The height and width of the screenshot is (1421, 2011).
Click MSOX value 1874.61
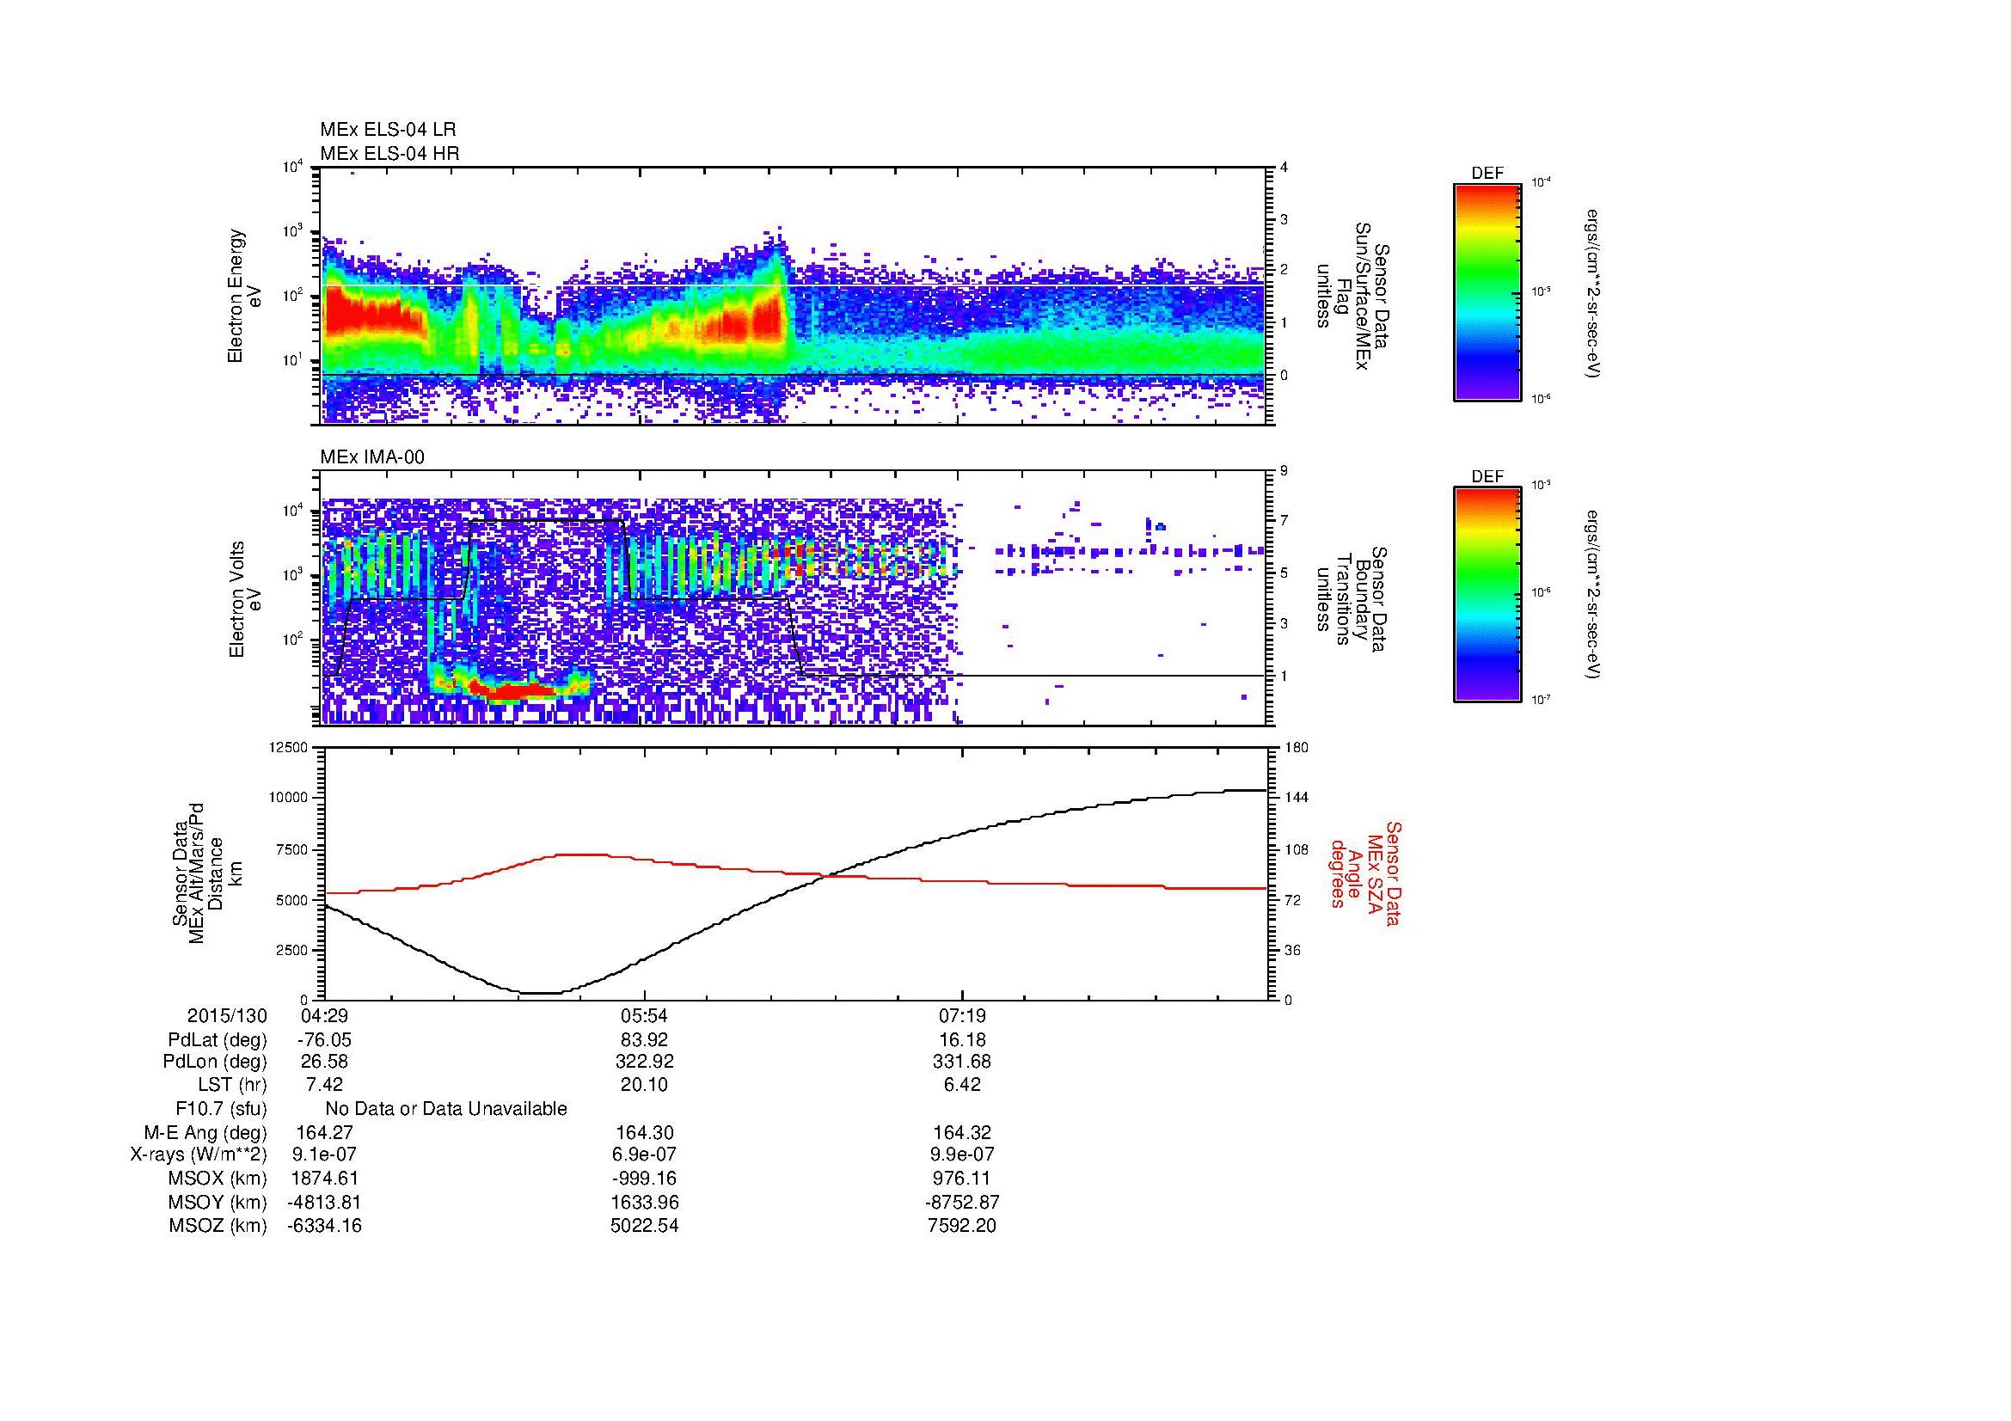coord(324,1179)
